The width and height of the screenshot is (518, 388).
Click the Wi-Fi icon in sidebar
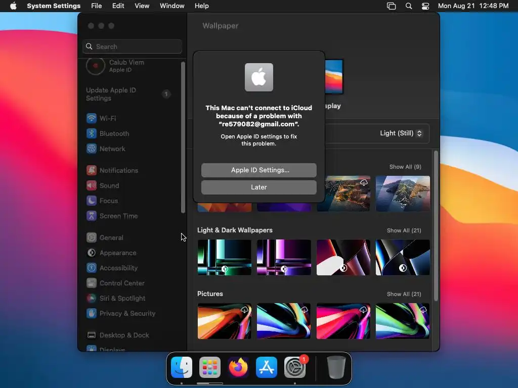92,118
